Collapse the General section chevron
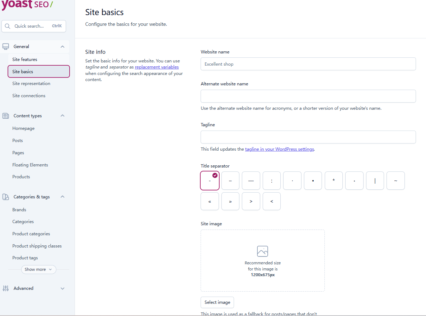 point(62,47)
